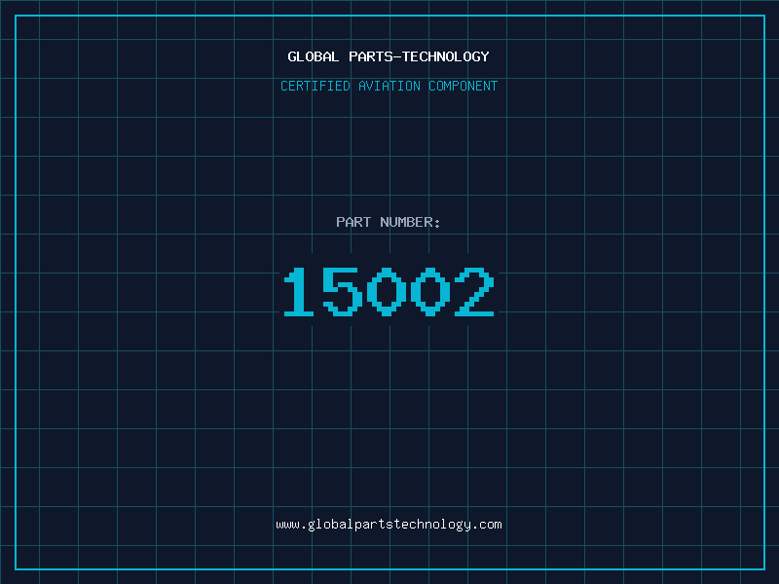Click the PART NUMBER: label
This screenshot has width=779, height=584.
389,222
